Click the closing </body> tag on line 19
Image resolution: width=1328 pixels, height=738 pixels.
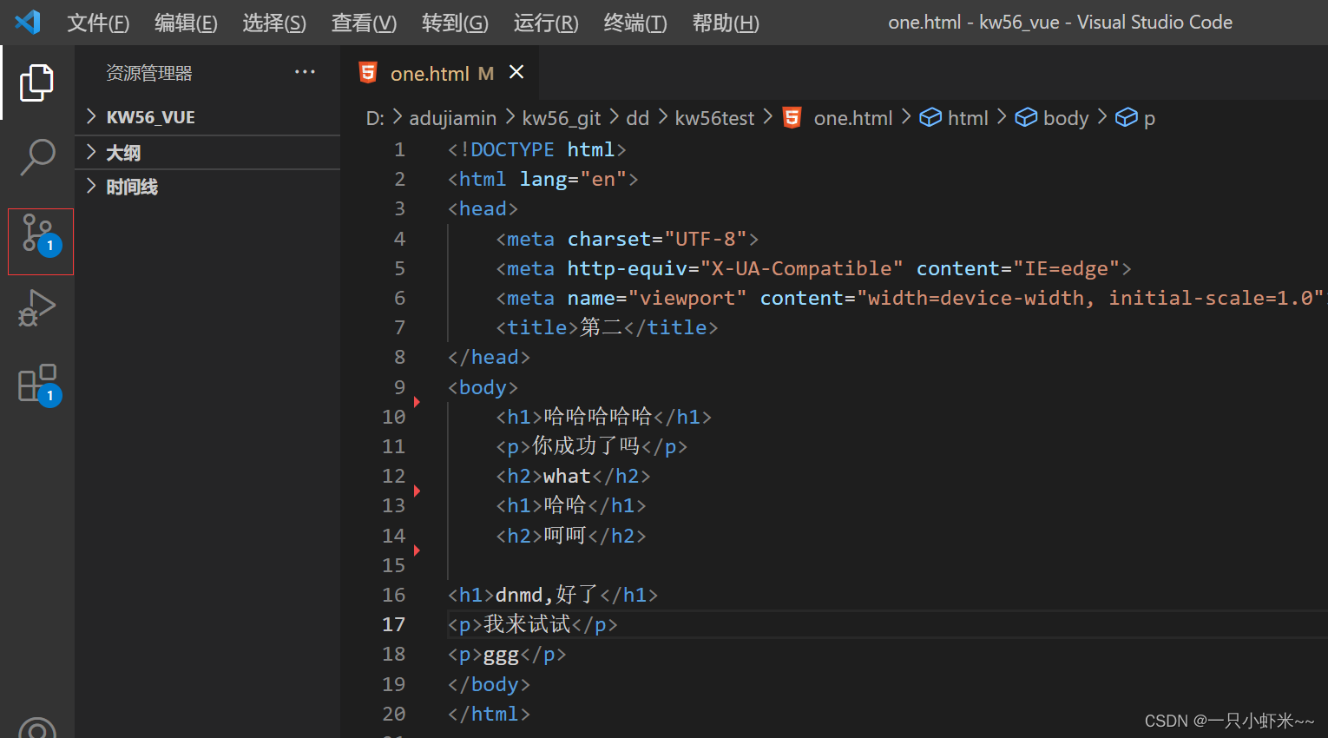click(489, 684)
